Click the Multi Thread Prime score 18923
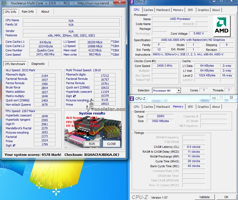The height and width of the screenshot is (200, 238). [x=105, y=104]
